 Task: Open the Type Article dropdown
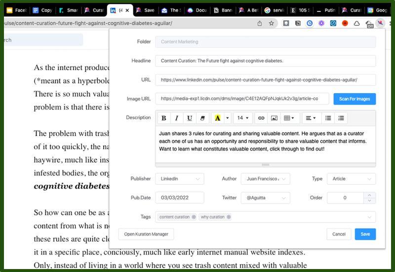351,179
